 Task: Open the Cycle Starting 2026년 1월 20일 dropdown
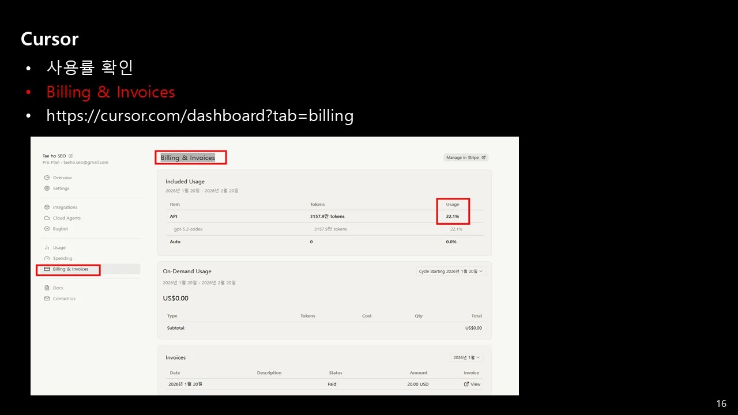(451, 271)
